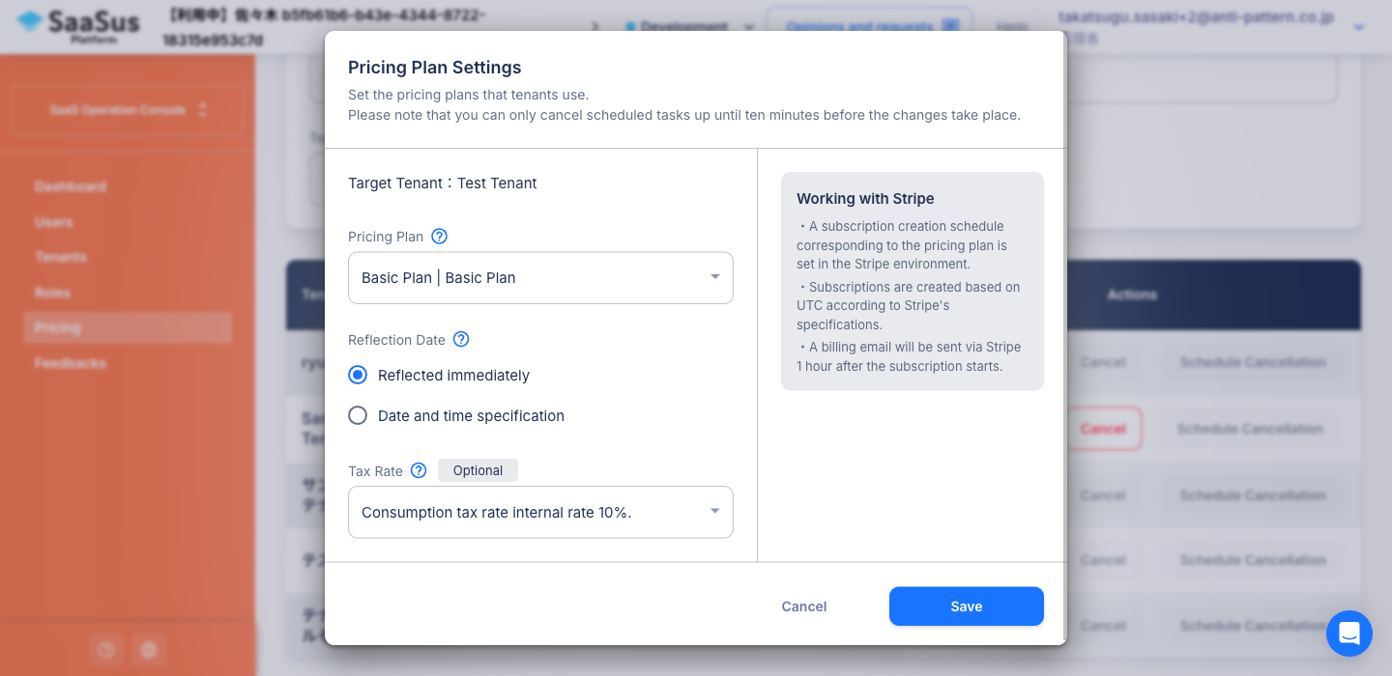The width and height of the screenshot is (1392, 676).
Task: Click the SaaSus Platform logo
Action: pyautogui.click(x=78, y=26)
